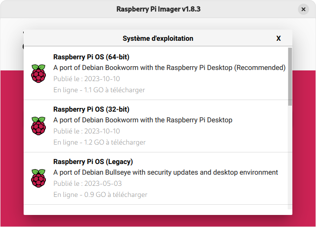Click the Système d'exploitation dialog header
The image size is (316, 227).
point(158,38)
